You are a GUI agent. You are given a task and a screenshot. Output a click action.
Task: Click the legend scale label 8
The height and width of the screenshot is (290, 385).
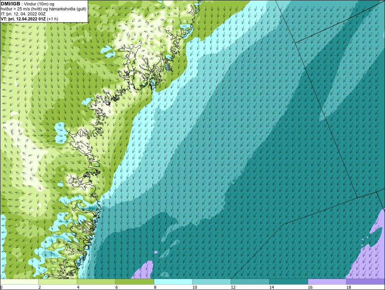tap(155, 287)
